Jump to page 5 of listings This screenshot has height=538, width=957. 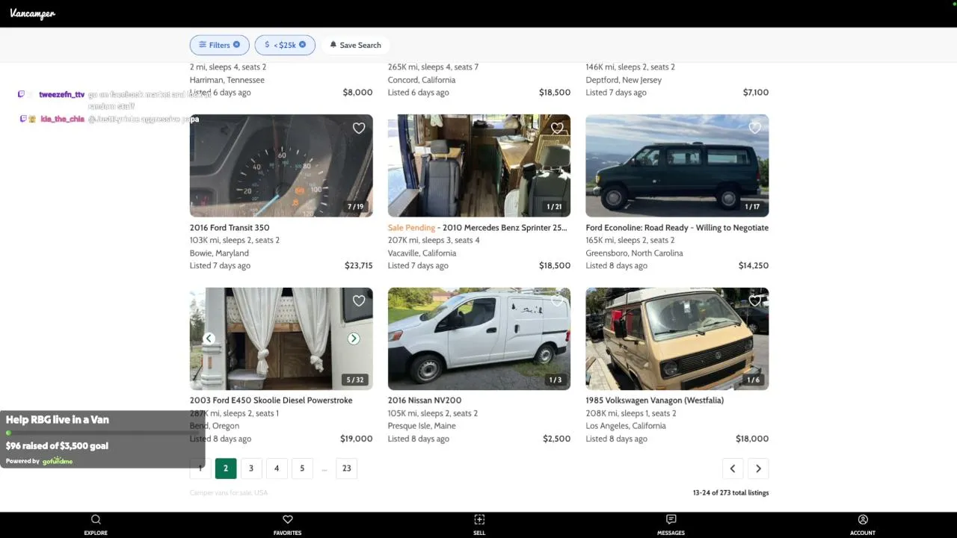(x=302, y=469)
